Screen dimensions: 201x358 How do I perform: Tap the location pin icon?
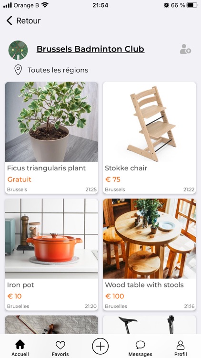pyautogui.click(x=18, y=70)
